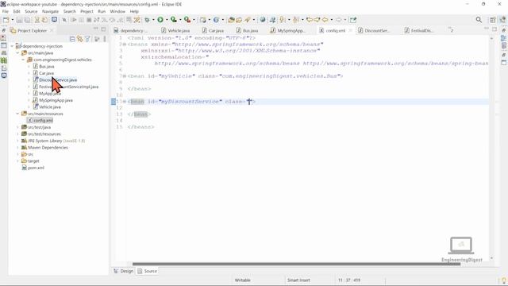Toggle Link with Editor in Project Explorer
Viewport: 508px width, 286px height.
point(79,39)
